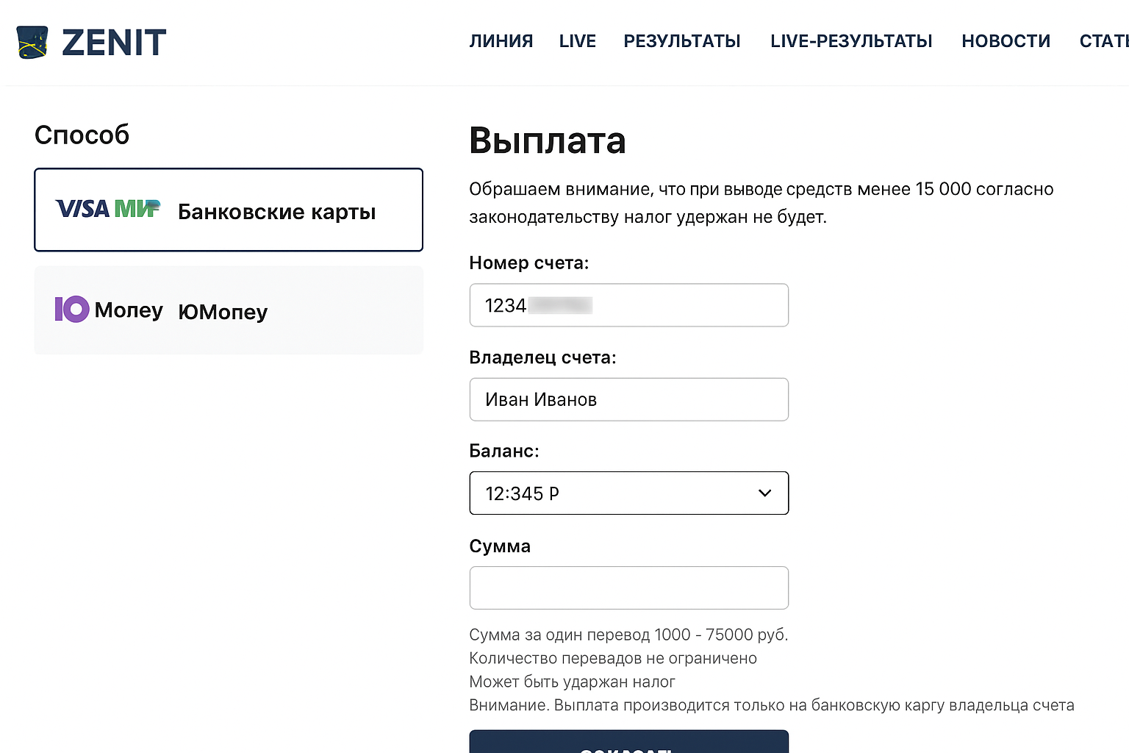Viewport: 1129px width, 753px height.
Task: Switch to LIVE-РЕЗУЛЬТАТЫ page
Action: click(850, 41)
